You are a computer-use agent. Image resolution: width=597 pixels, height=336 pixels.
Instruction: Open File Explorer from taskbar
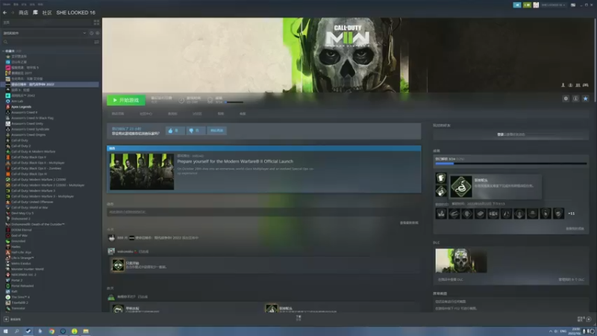86,331
